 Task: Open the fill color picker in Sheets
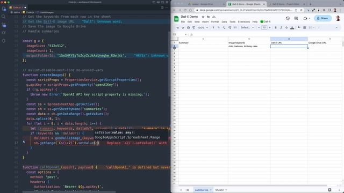[299, 27]
